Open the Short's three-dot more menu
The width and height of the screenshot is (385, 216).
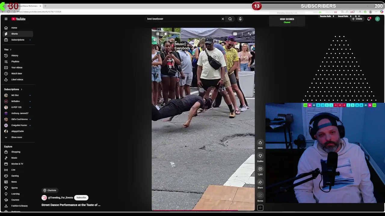click(242, 34)
